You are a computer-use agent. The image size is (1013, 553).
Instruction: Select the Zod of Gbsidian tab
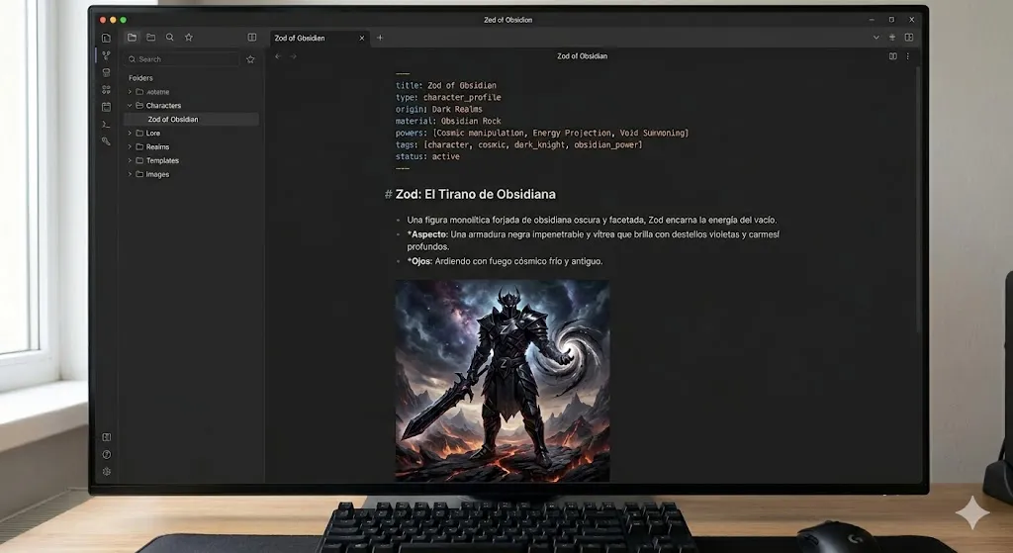(320, 39)
